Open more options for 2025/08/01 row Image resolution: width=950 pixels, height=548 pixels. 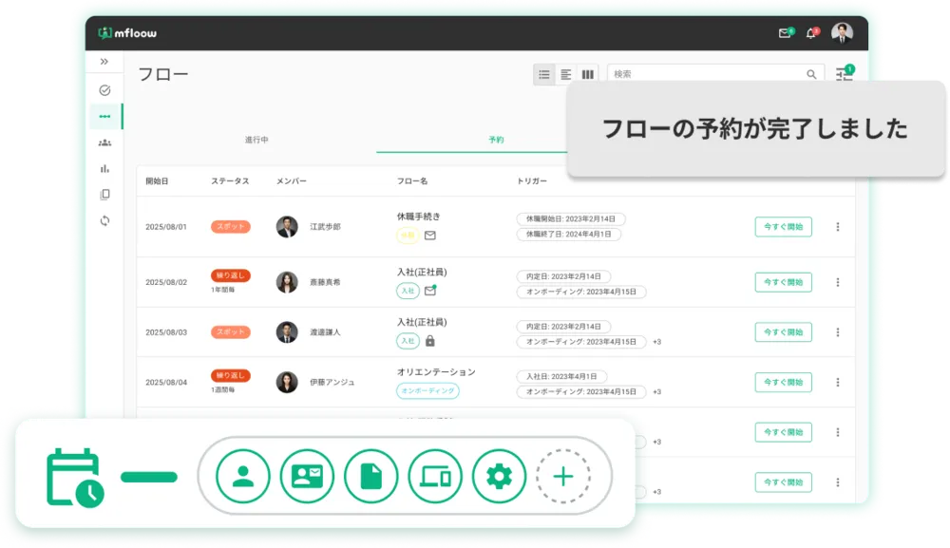(838, 226)
